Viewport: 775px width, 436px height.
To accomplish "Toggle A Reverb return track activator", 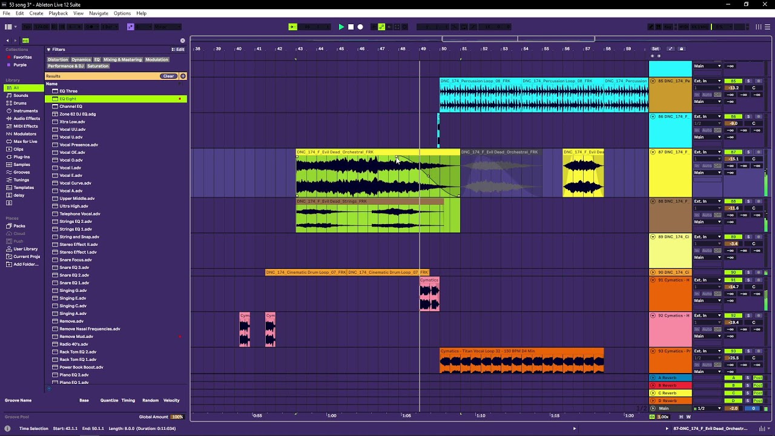I will click(x=733, y=378).
